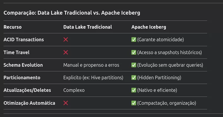Click the red X in ACID Transactions row
The image size is (223, 117).
pyautogui.click(x=66, y=39)
